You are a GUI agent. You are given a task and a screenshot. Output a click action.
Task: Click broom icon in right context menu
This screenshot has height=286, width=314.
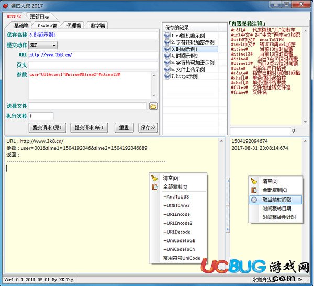coord(254,181)
